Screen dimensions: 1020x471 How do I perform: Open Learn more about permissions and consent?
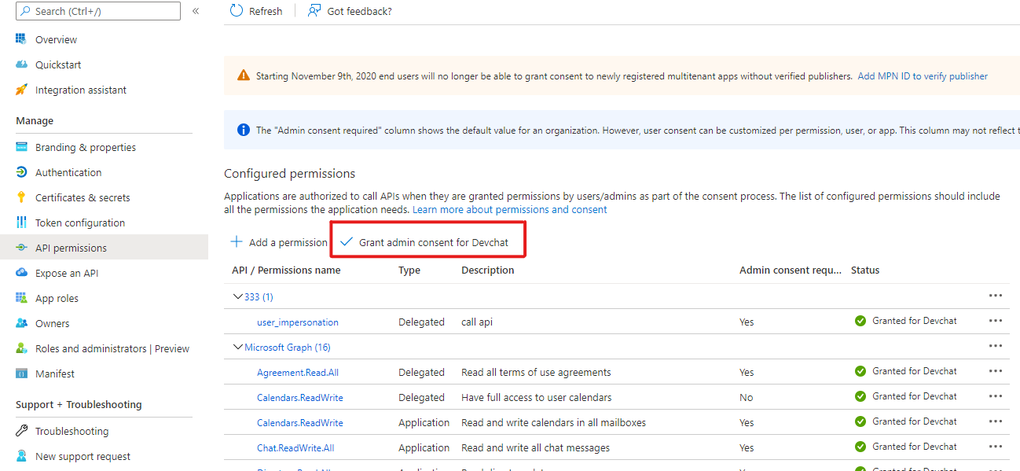[x=510, y=210]
